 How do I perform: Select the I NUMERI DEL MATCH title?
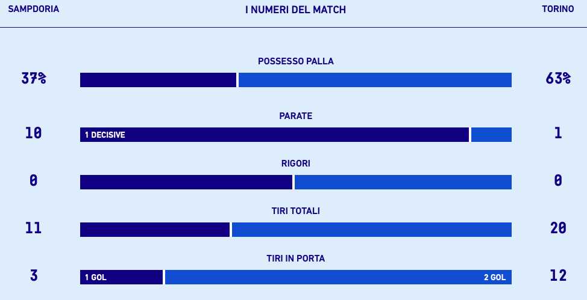295,10
